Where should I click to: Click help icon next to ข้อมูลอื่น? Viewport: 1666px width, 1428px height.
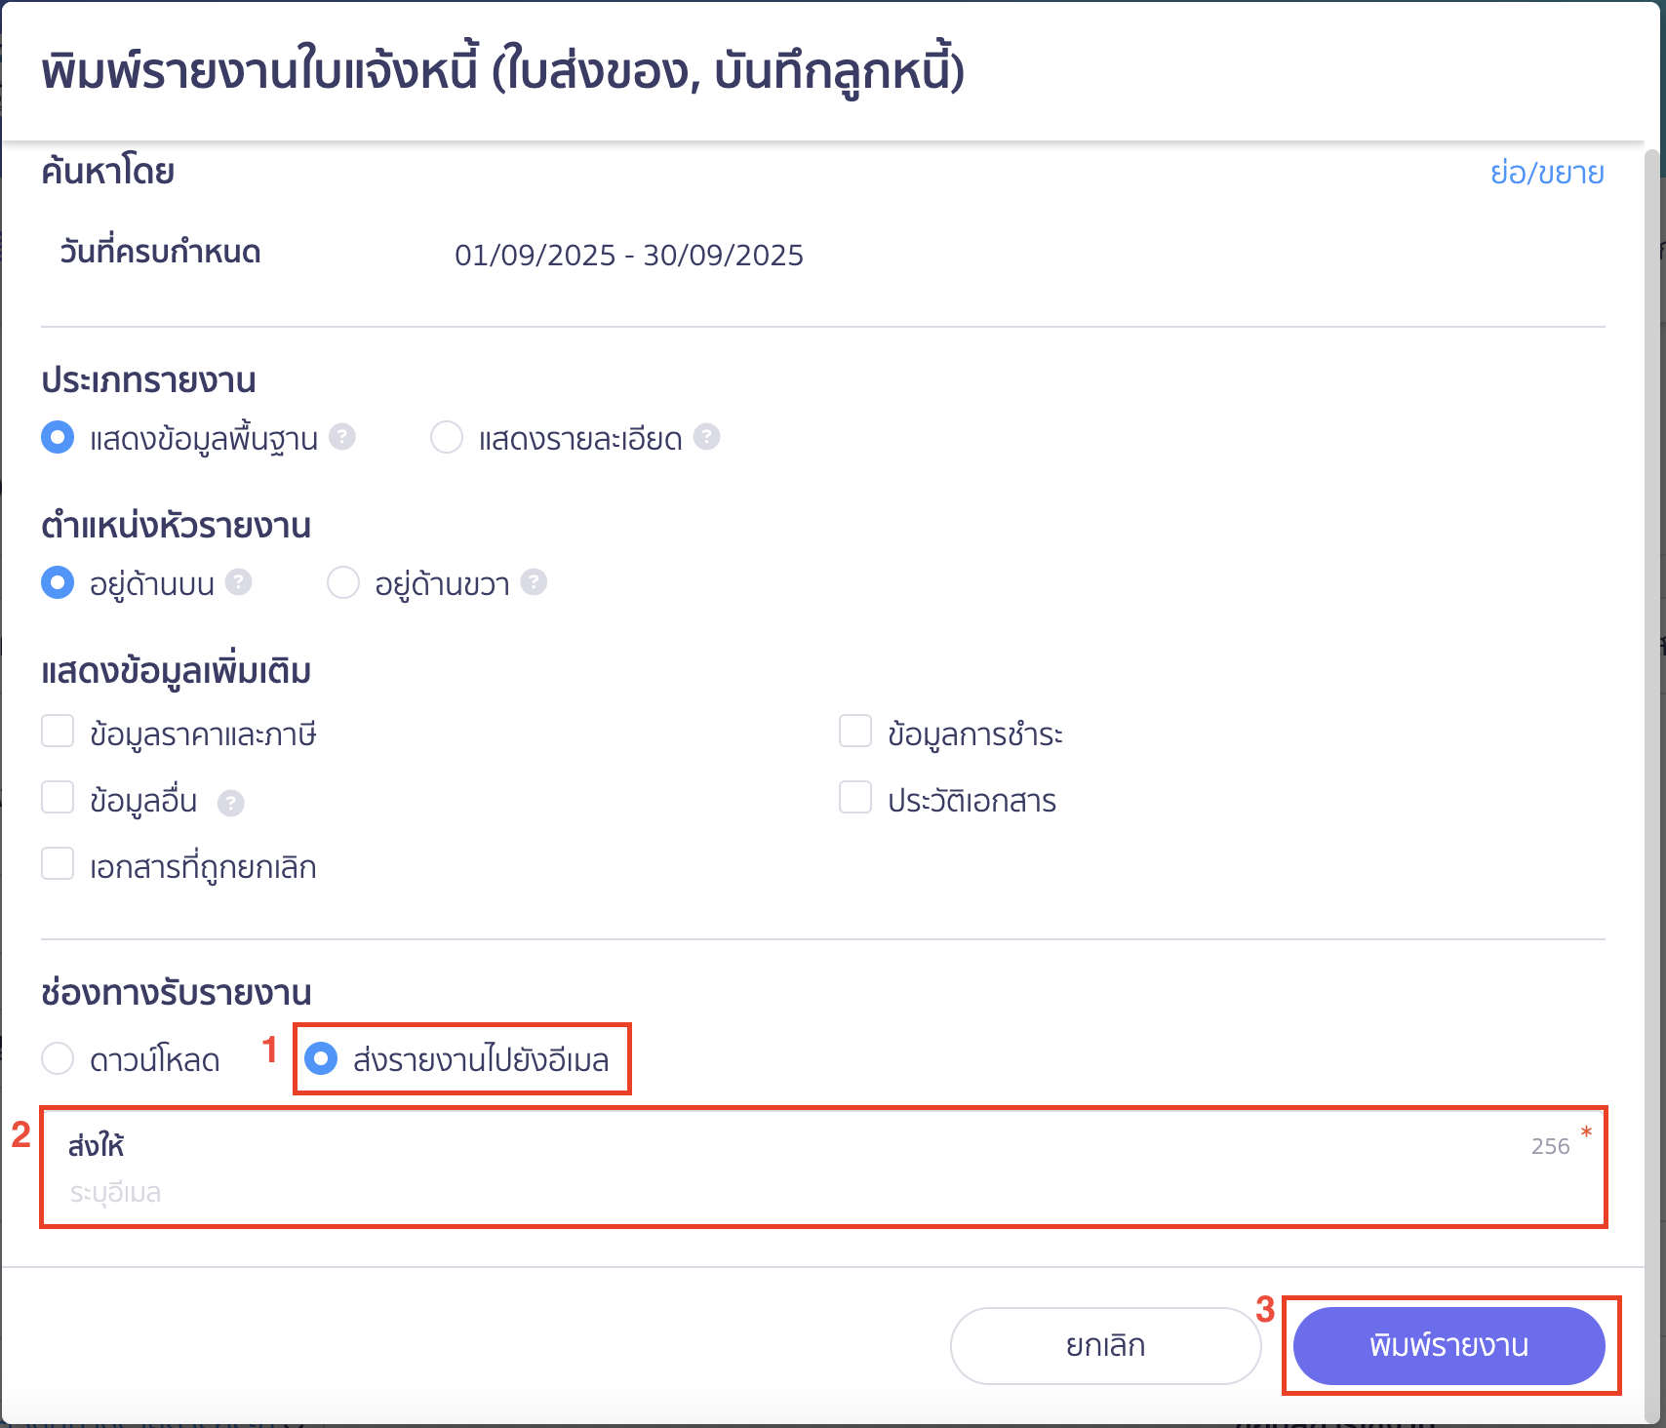tap(231, 803)
